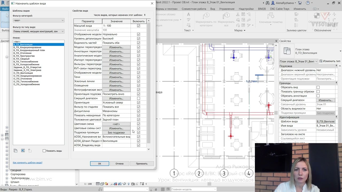Screen dimensions: 342x192
Task: Check Обрезать вид in Properties palette
Action: [x=318, y=87]
